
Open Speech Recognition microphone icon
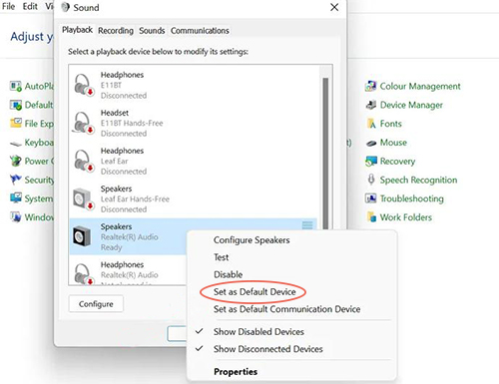[371, 180]
